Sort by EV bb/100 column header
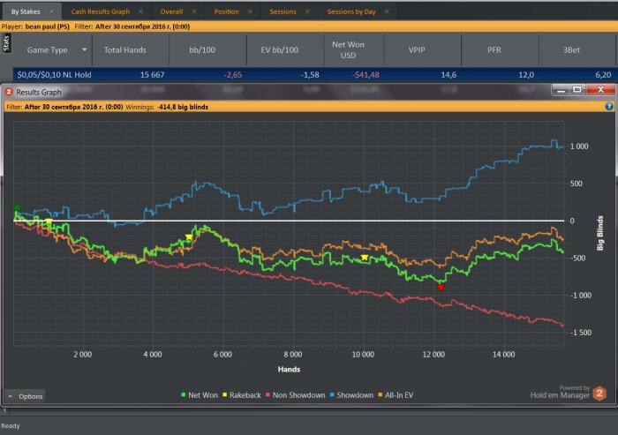Viewport: 618px width, 435px height. 280,50
